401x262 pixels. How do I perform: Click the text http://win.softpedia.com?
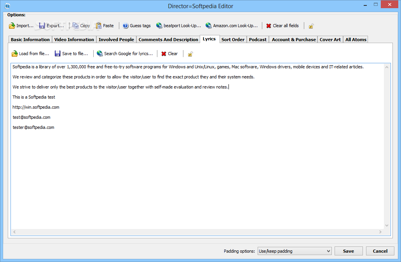(x=36, y=107)
